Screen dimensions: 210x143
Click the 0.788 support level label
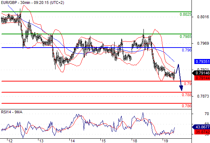[187, 95]
